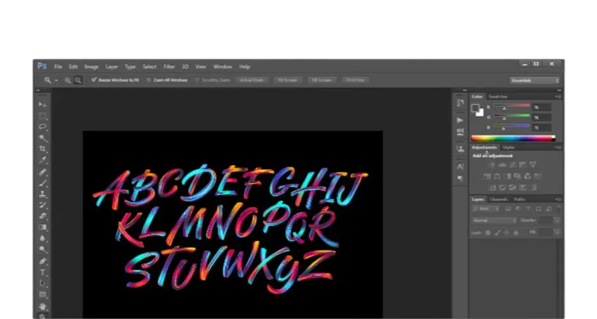The image size is (597, 319).
Task: Pick the Magic Wand tool
Action: (x=42, y=138)
